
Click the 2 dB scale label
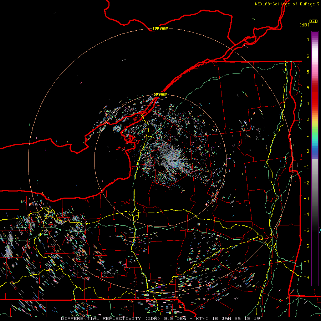[308, 119]
